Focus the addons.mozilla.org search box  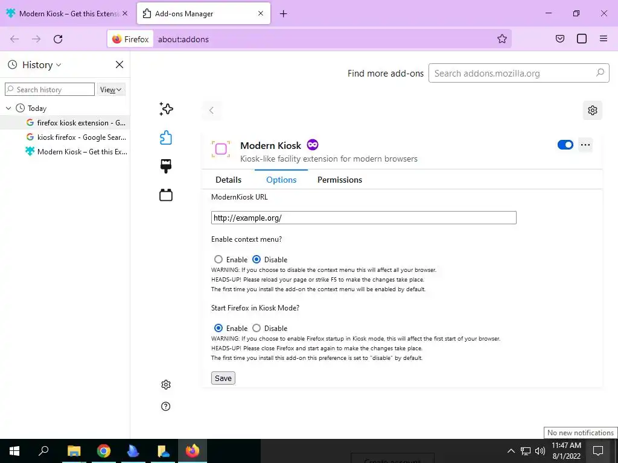518,73
